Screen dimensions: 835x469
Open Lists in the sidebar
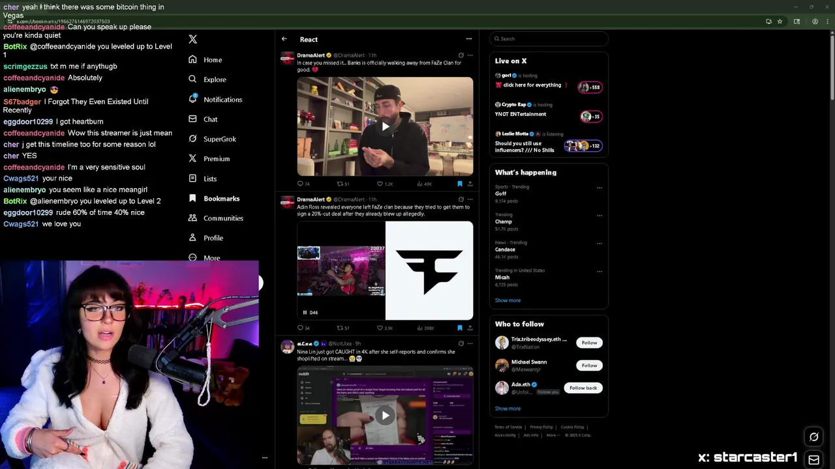(202, 178)
